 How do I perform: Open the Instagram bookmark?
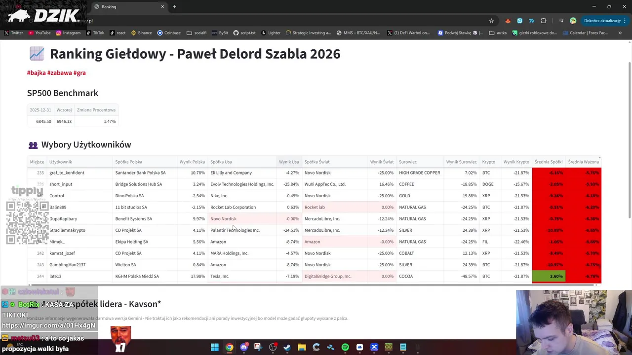tap(68, 33)
